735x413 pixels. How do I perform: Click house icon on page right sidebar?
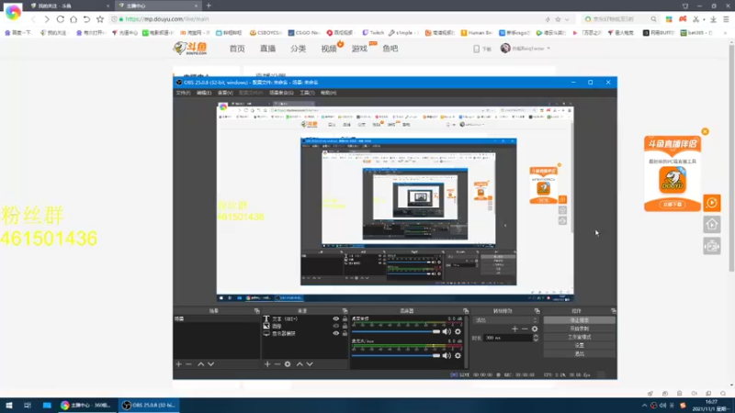[712, 225]
